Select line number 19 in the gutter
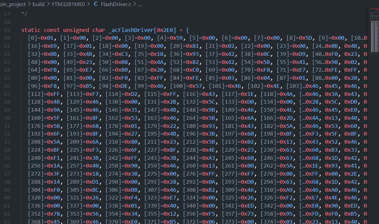Screen dimensions: 379x224 [7, 30]
